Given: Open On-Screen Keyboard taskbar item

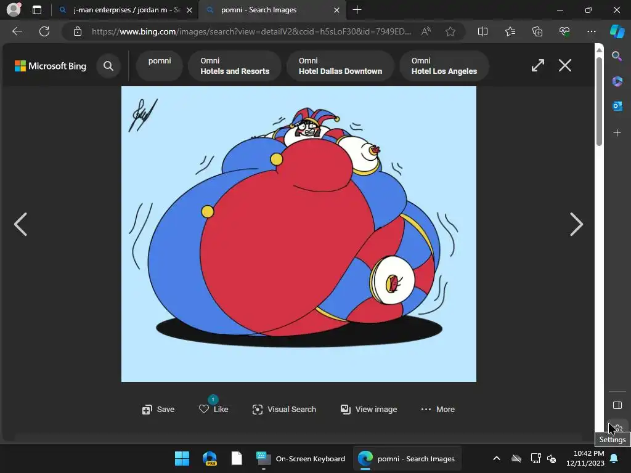Looking at the screenshot, I should [301, 458].
